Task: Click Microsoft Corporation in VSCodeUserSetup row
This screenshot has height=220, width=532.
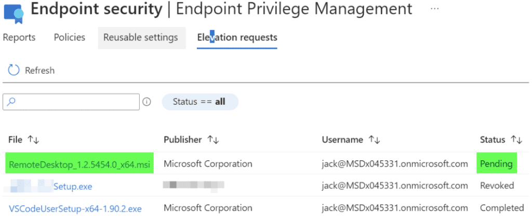Action: (208, 208)
